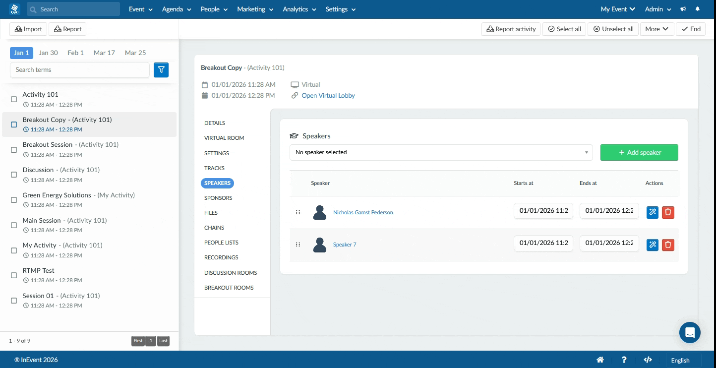Check the RTMP Test checkbox
Screen dimensions: 716x368
coord(14,275)
